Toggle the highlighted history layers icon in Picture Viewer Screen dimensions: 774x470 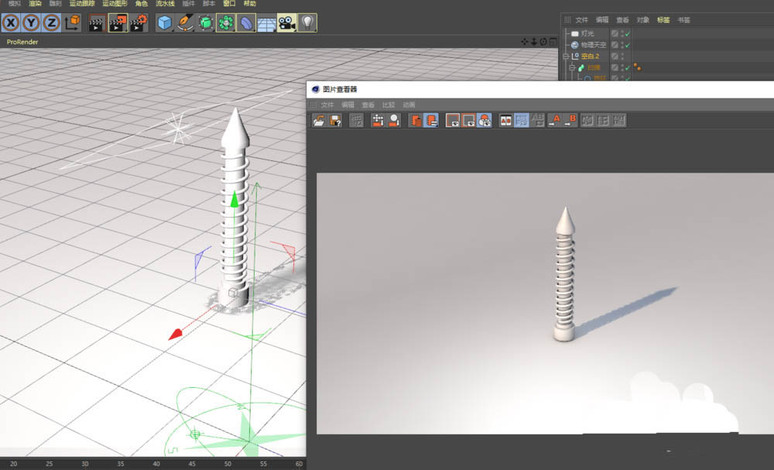click(431, 121)
